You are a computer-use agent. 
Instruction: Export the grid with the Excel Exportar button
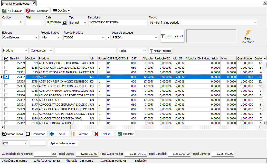tap(126, 134)
